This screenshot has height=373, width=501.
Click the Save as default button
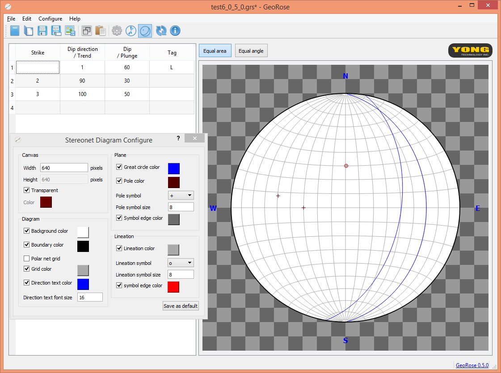(x=181, y=306)
